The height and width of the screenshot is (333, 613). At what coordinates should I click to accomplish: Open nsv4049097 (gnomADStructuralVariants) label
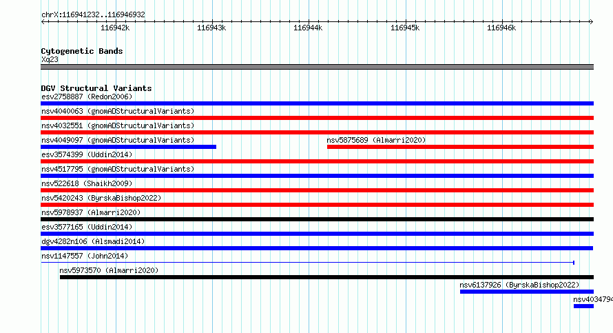118,140
